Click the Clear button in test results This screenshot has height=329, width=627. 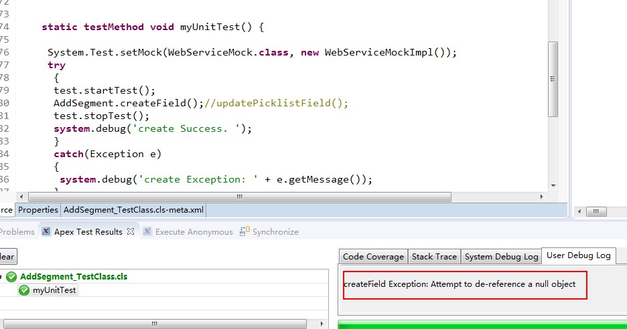tap(7, 256)
